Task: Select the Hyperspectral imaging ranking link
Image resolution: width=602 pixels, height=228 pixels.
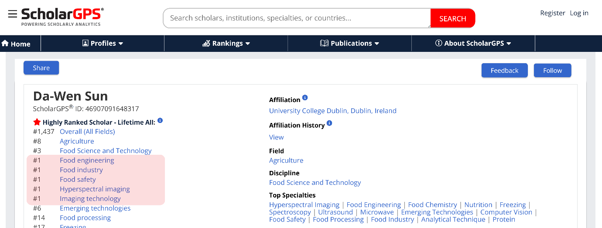Action: (95, 189)
